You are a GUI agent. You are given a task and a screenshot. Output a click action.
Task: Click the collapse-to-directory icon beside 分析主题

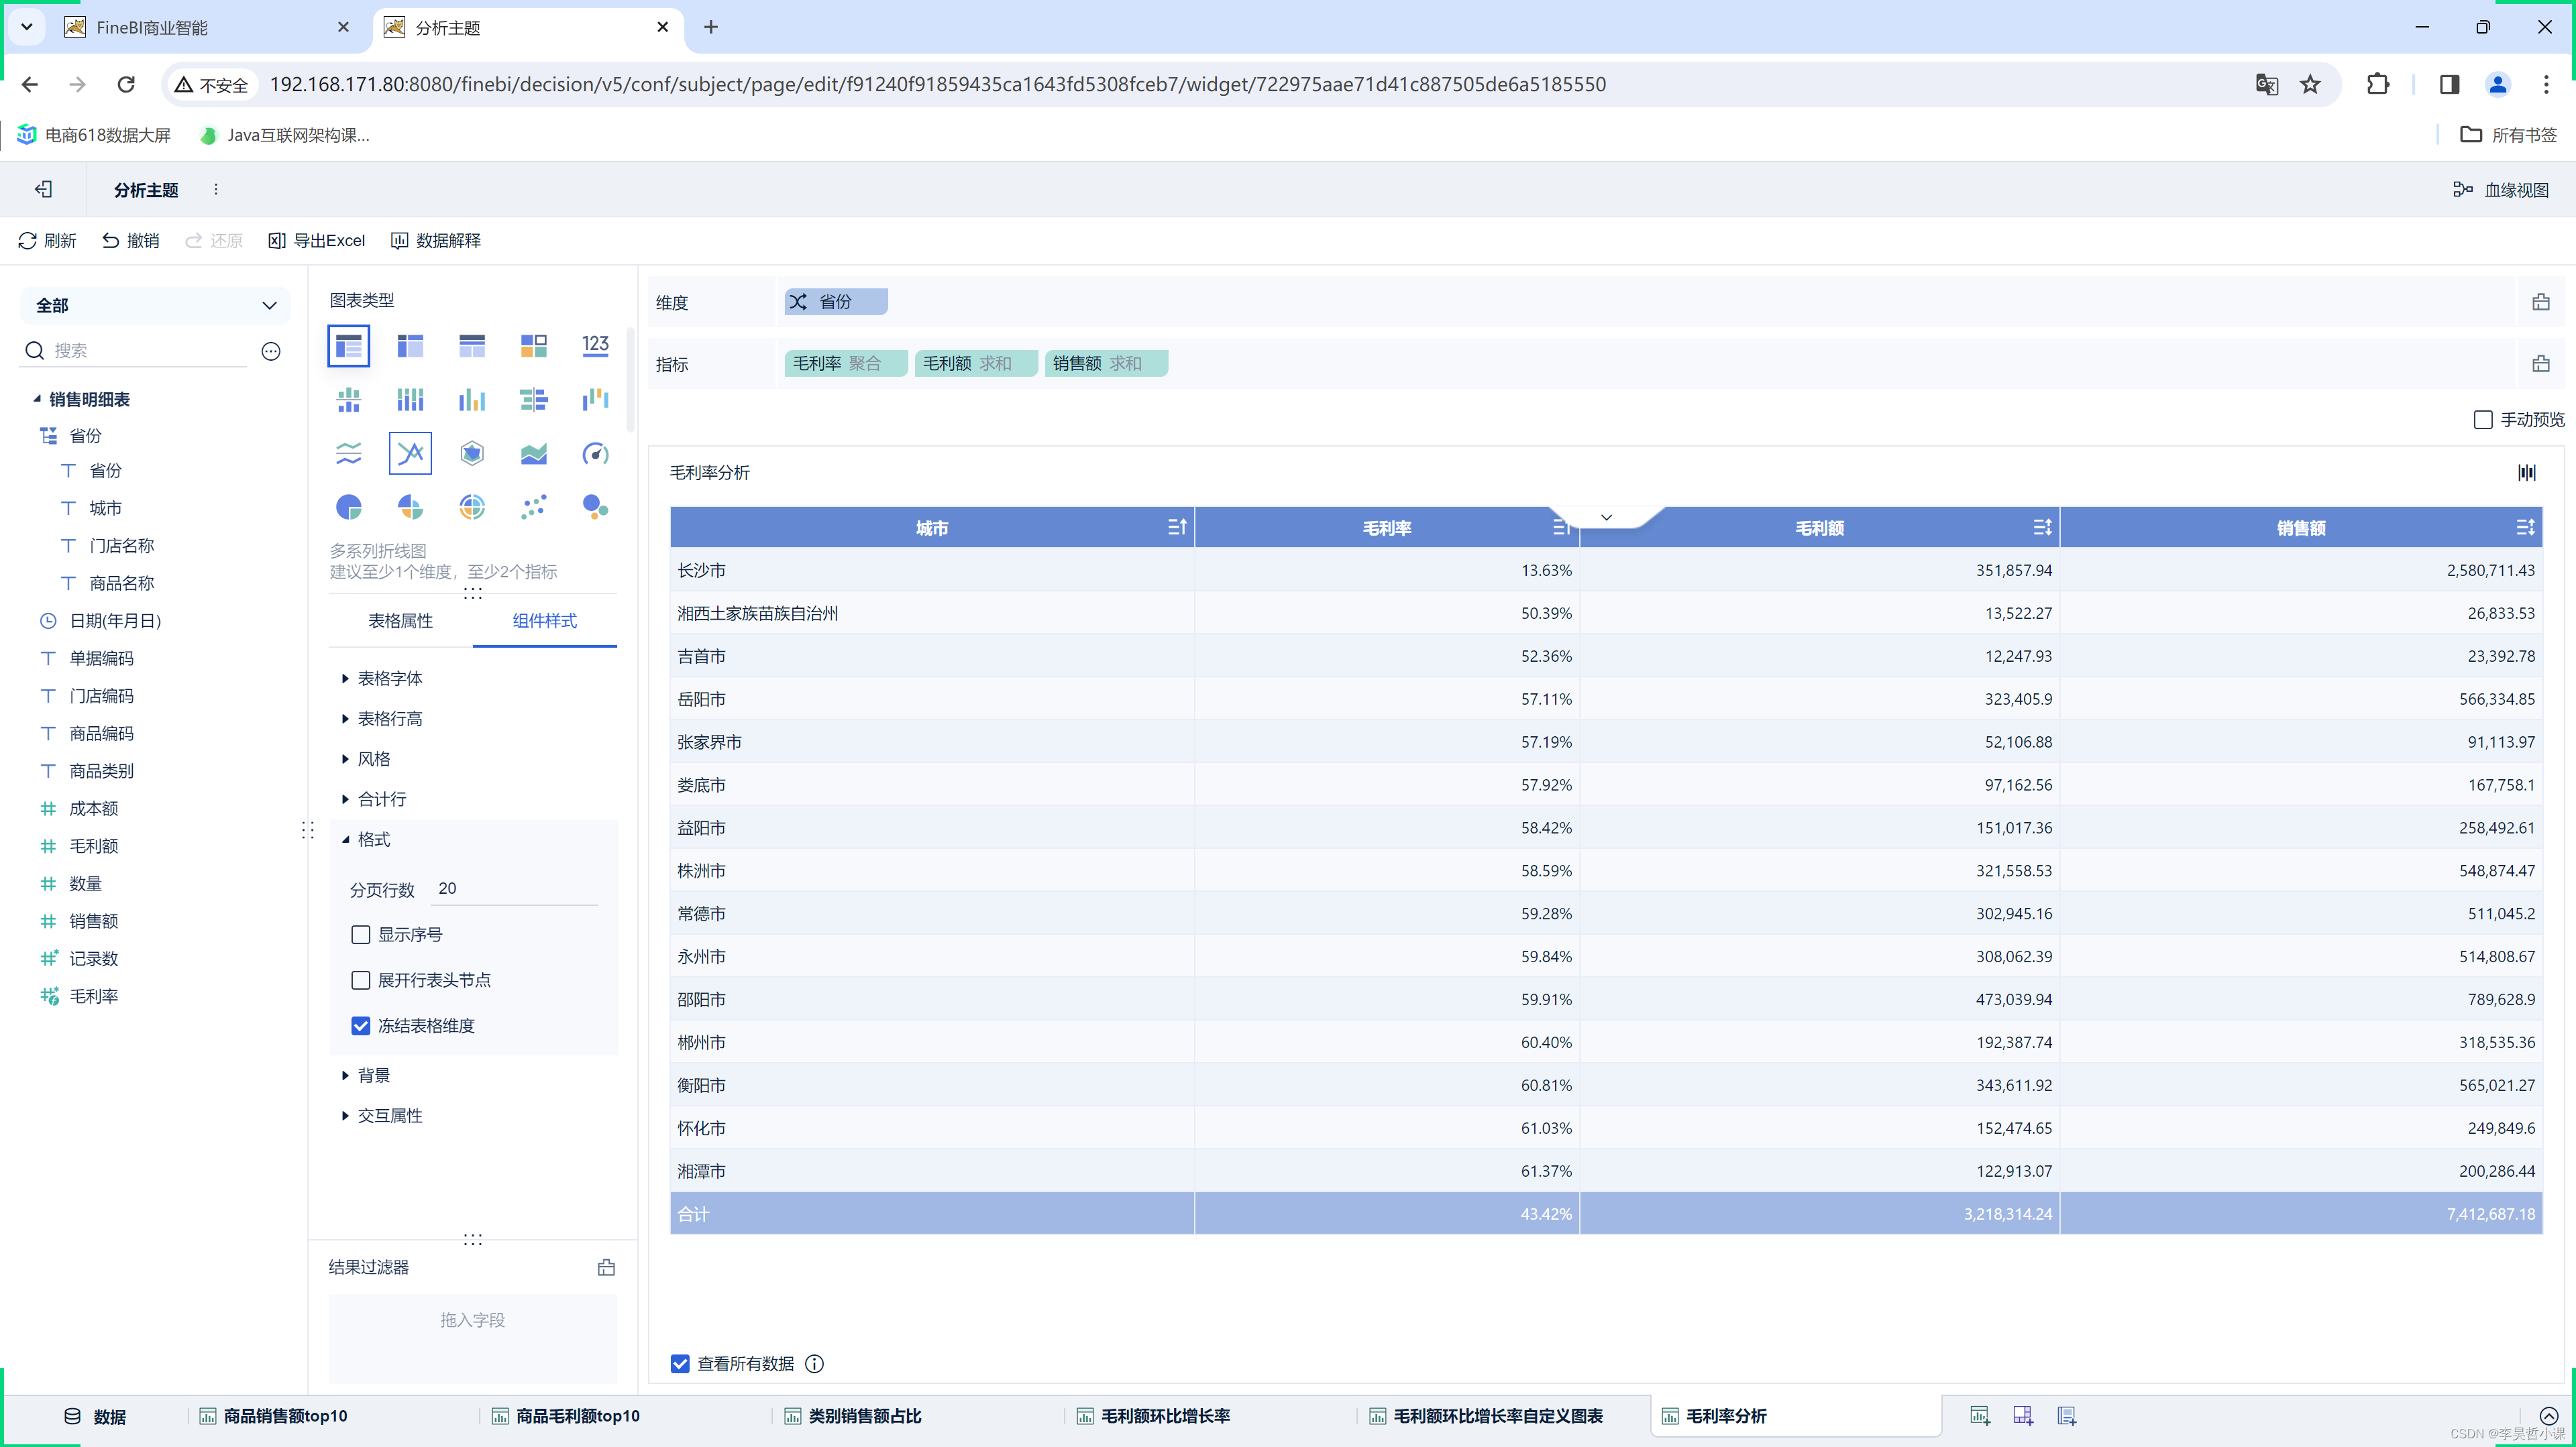(43, 189)
